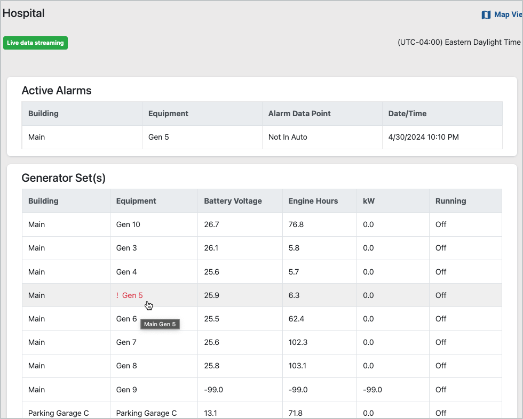Click Gen 5 in Active Alarms table
This screenshot has height=419, width=523.
(x=159, y=137)
